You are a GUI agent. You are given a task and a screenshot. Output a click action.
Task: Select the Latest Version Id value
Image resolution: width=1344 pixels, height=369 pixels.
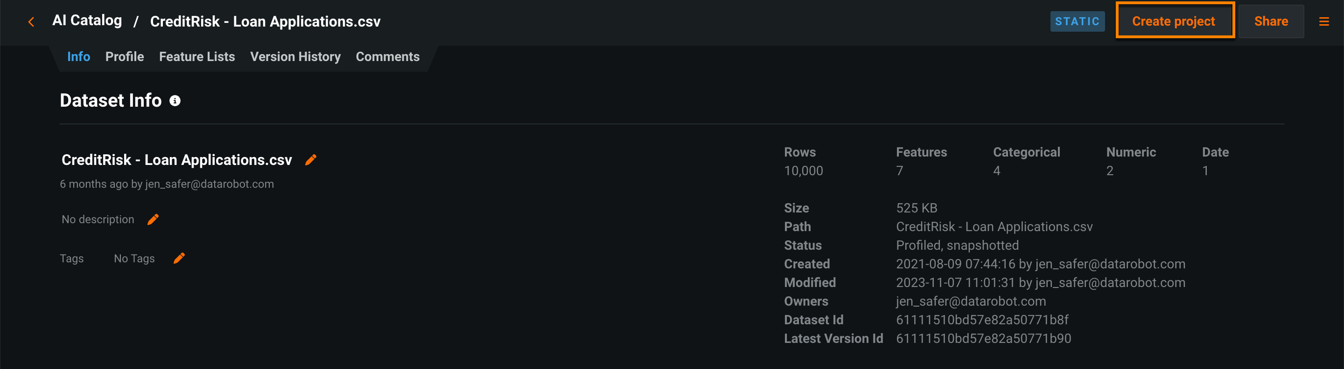pos(983,338)
